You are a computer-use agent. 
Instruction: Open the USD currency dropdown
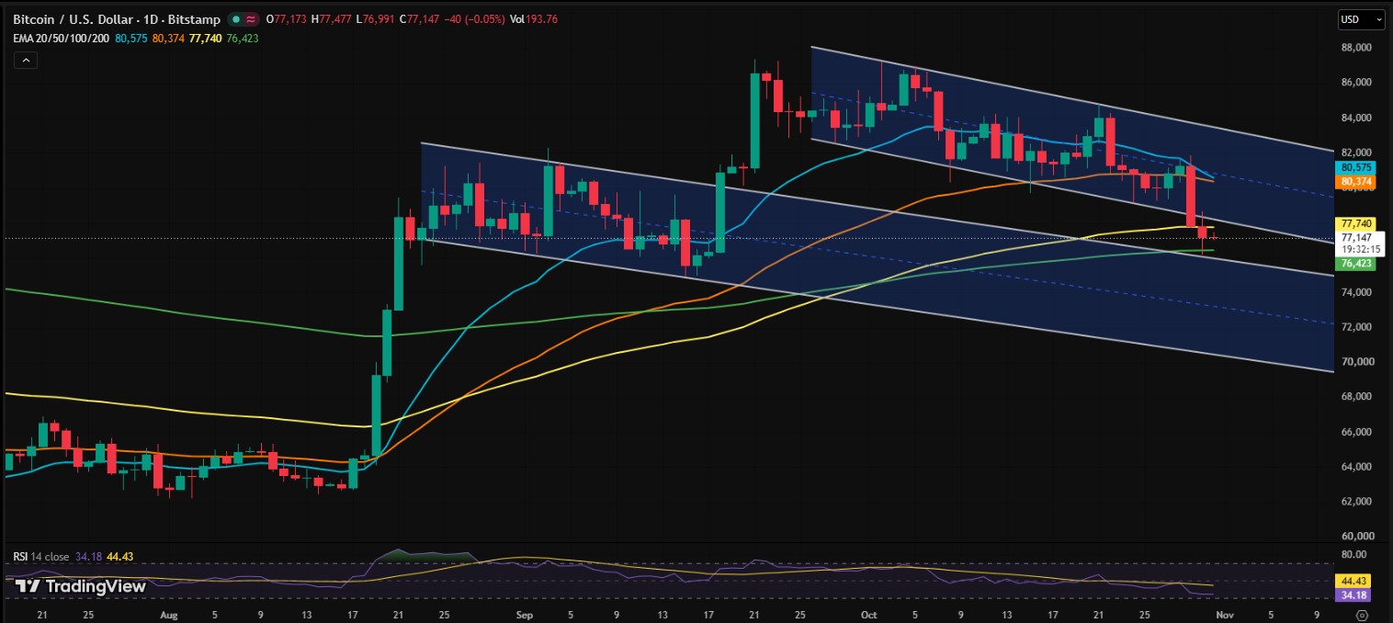click(1362, 18)
